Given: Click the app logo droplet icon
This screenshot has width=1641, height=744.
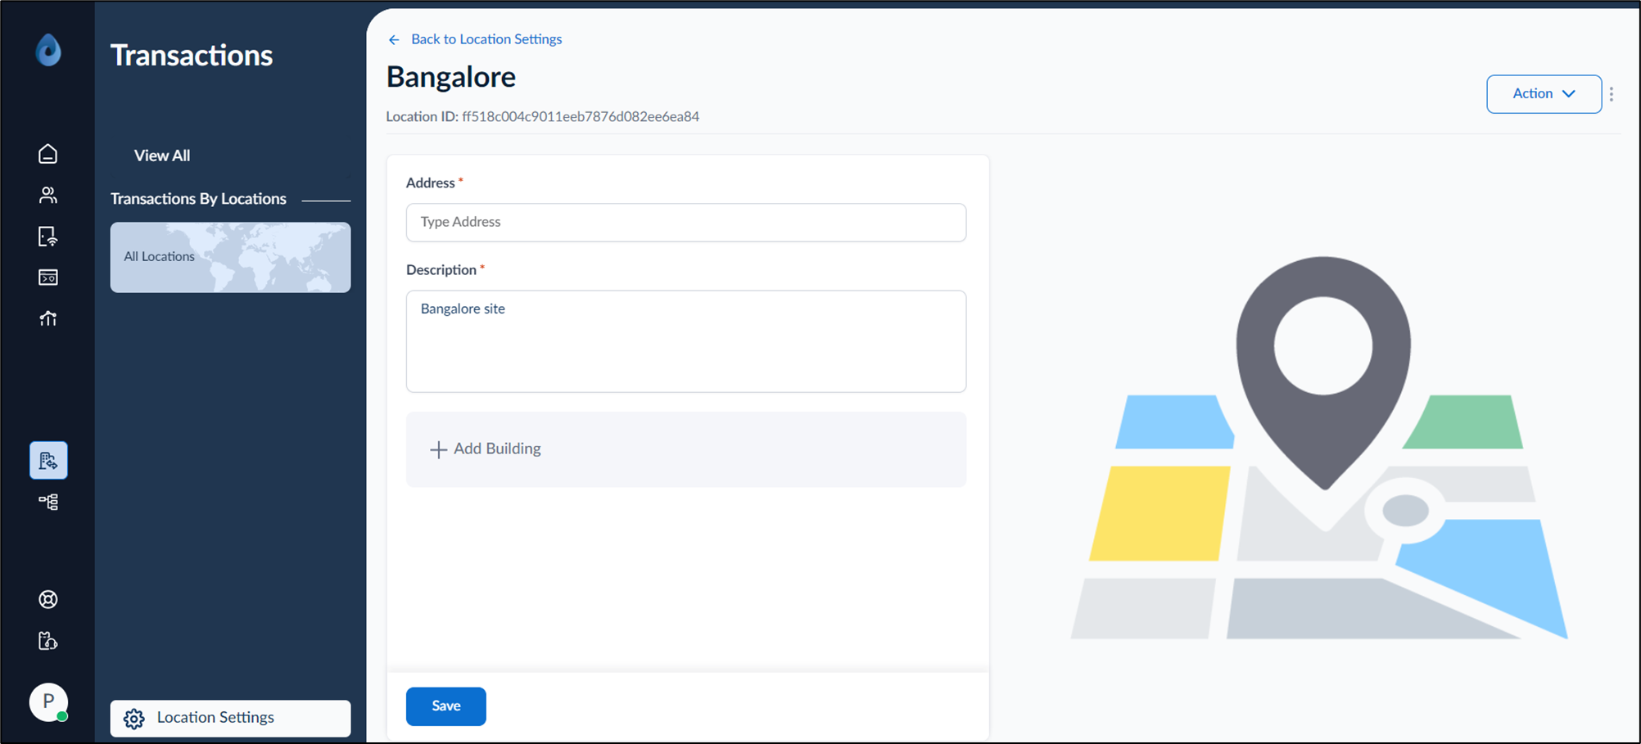Looking at the screenshot, I should pos(48,50).
